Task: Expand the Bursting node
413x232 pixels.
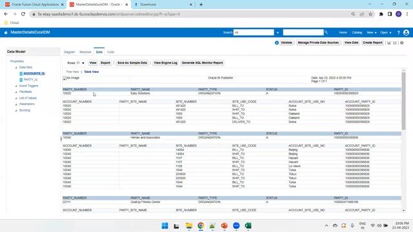Action: click(x=16, y=110)
